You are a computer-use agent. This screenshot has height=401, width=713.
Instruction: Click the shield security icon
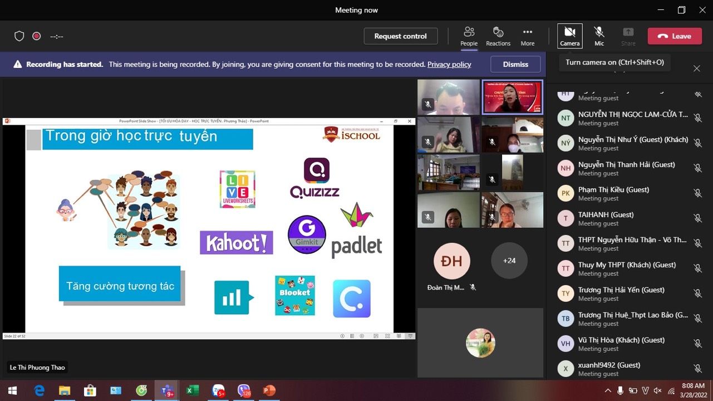pyautogui.click(x=19, y=36)
